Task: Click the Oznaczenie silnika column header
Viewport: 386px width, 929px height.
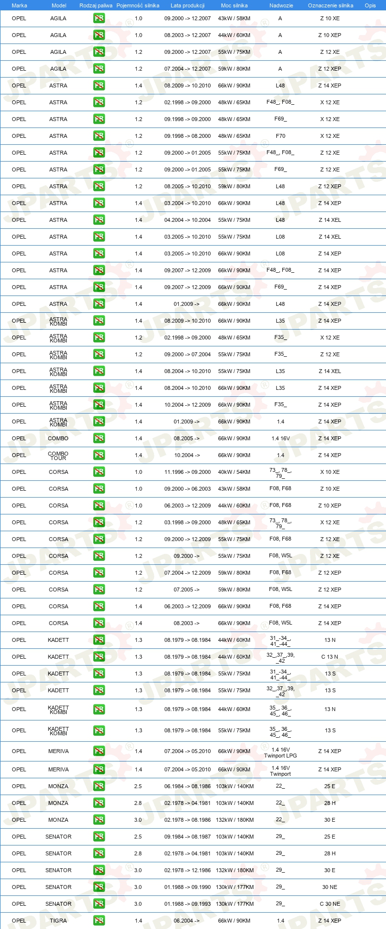Action: 331,5
